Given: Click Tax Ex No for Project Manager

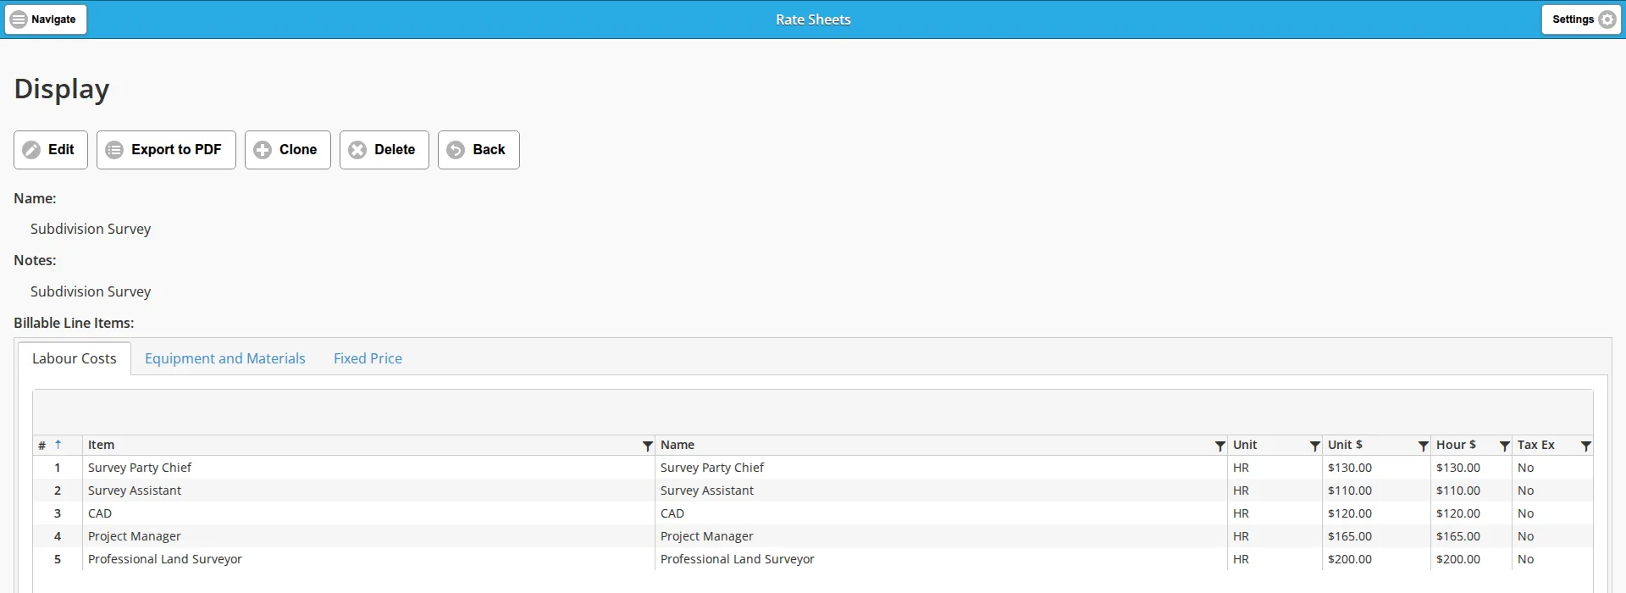Looking at the screenshot, I should [1526, 536].
